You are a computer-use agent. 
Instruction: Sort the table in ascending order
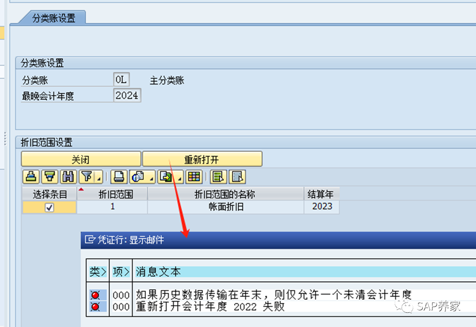(31, 177)
